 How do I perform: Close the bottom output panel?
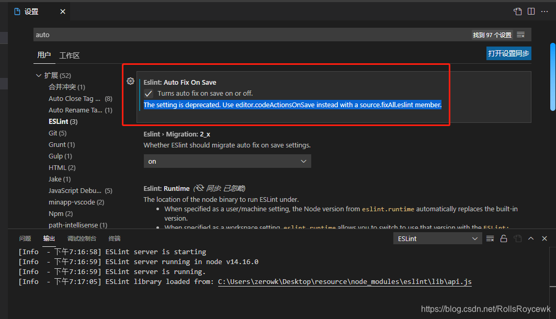544,238
